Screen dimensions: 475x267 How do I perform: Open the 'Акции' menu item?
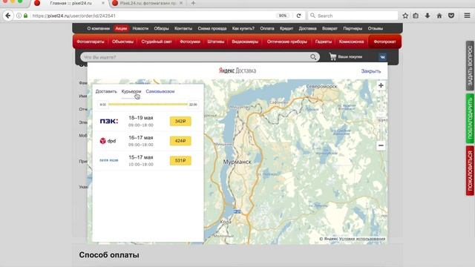pos(121,28)
